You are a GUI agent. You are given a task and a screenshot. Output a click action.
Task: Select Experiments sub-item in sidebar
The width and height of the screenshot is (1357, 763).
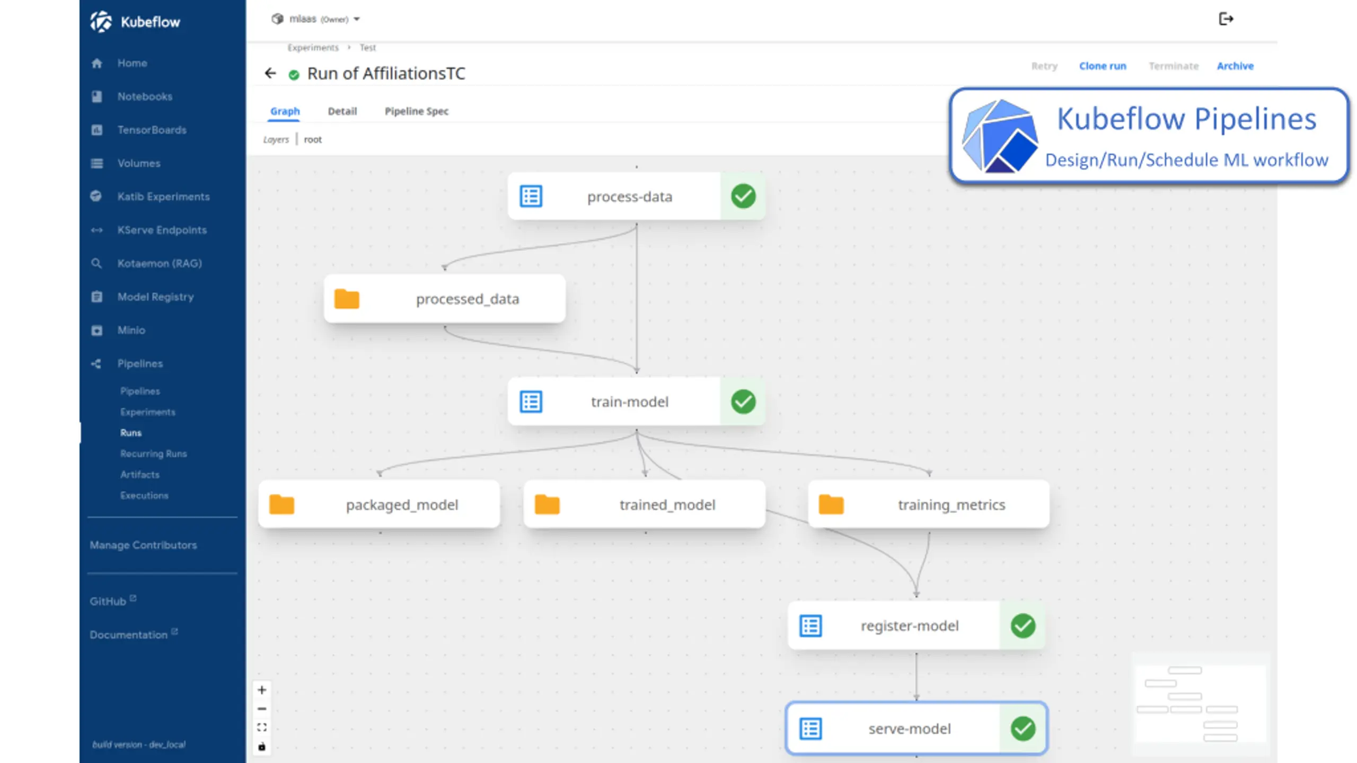pos(147,412)
